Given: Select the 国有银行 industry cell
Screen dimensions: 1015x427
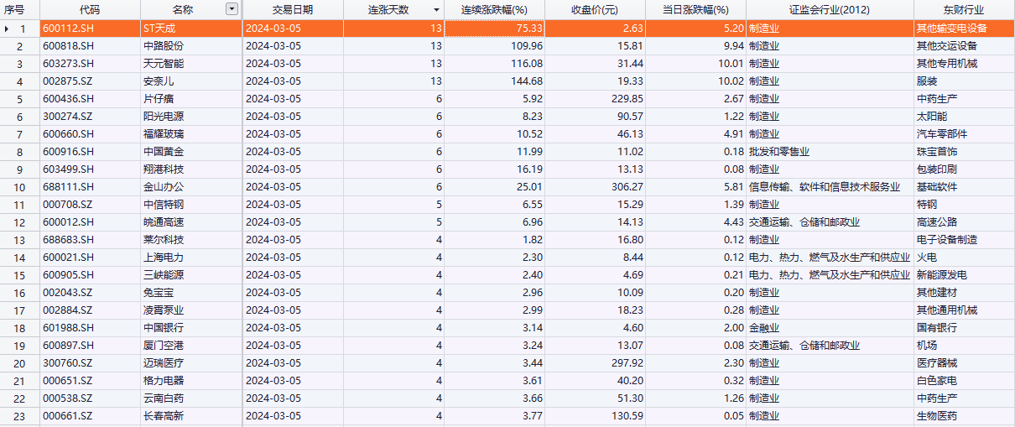Looking at the screenshot, I should 936,327.
